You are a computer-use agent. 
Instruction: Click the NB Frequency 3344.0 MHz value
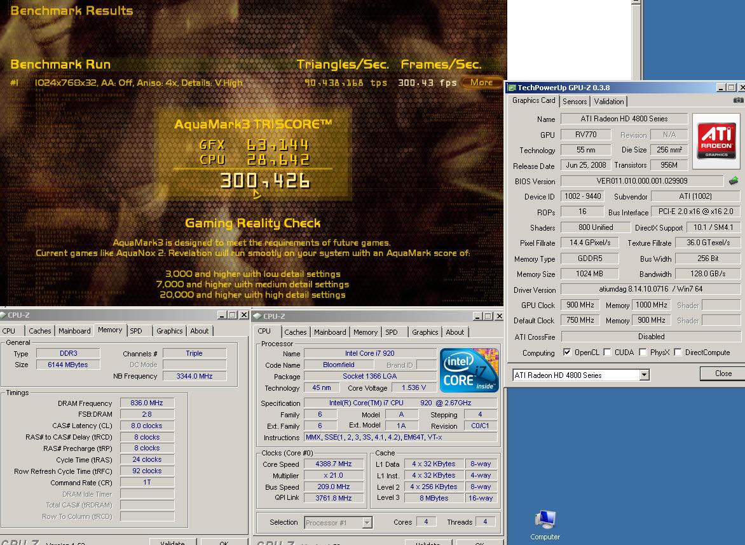pyautogui.click(x=195, y=376)
